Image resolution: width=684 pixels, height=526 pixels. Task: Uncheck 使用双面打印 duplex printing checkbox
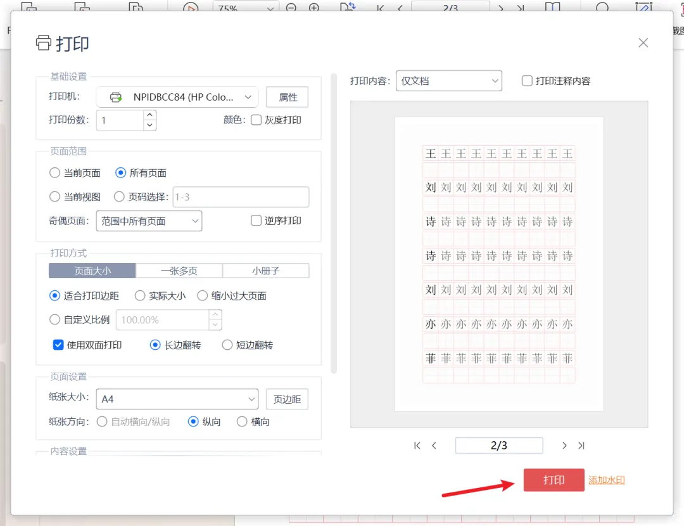click(x=58, y=345)
